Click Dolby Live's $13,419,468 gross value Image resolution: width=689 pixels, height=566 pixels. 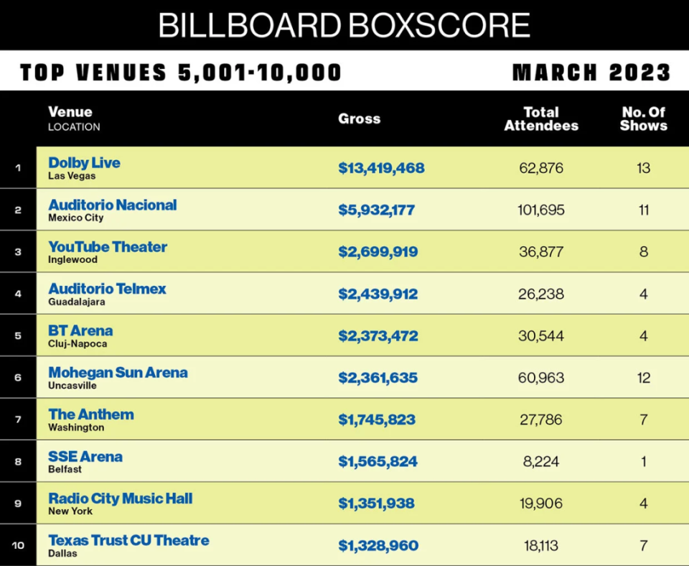point(381,168)
